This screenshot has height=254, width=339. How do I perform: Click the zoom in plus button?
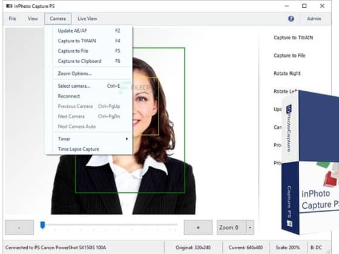(x=199, y=227)
